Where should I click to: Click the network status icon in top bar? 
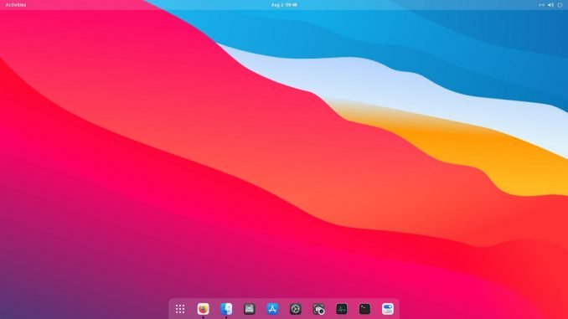click(541, 5)
